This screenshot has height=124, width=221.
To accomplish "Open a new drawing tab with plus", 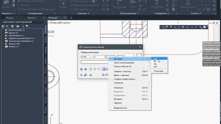I will point(71,18).
